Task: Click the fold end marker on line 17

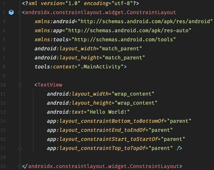Action: [20, 148]
